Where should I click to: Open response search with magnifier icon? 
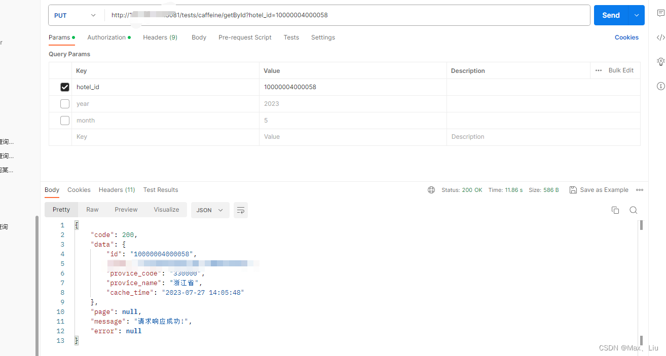(633, 210)
